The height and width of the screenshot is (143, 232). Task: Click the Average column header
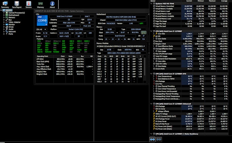tap(222, 1)
